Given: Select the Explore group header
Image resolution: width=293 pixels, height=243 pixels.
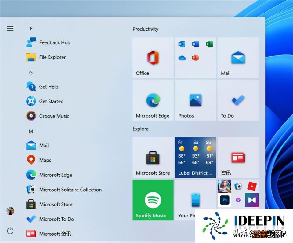Looking at the screenshot, I should tap(140, 129).
